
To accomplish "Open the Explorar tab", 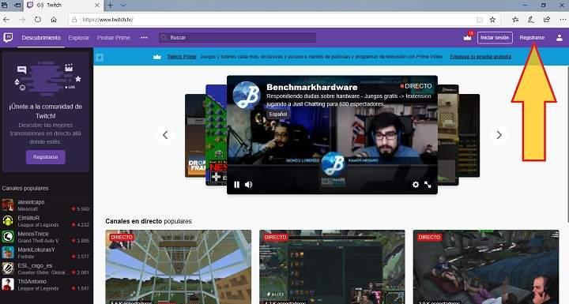I will point(79,38).
